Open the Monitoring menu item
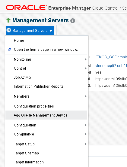The height and width of the screenshot is (167, 127). click(x=46, y=59)
